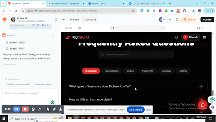Viewport: 216px width, 122px height.
Task: Open the Windows Start menu
Action: 4,118
